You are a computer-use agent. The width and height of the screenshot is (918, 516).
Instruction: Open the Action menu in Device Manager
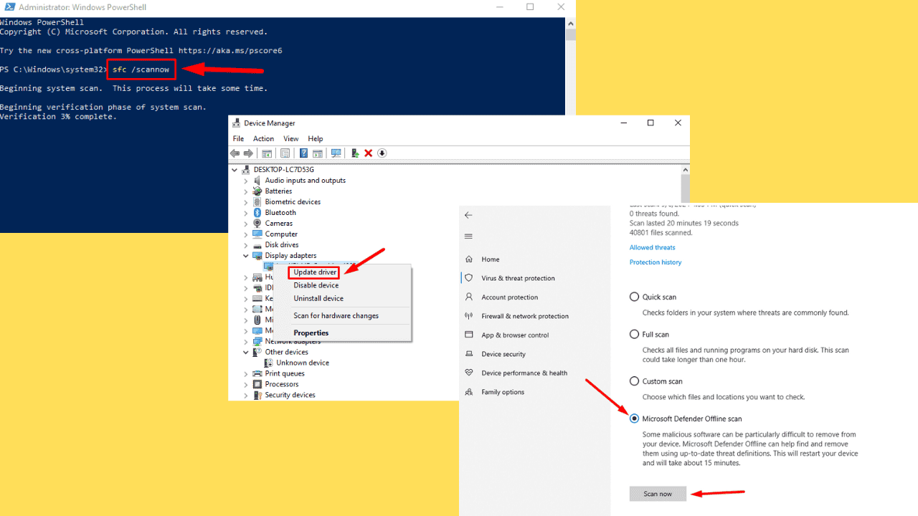(263, 139)
